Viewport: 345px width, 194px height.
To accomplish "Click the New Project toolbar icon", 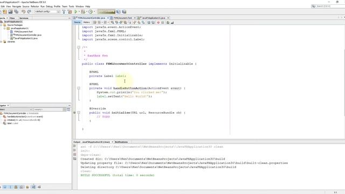I will point(5,12).
